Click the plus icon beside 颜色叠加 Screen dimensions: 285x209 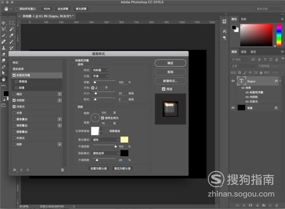60,119
